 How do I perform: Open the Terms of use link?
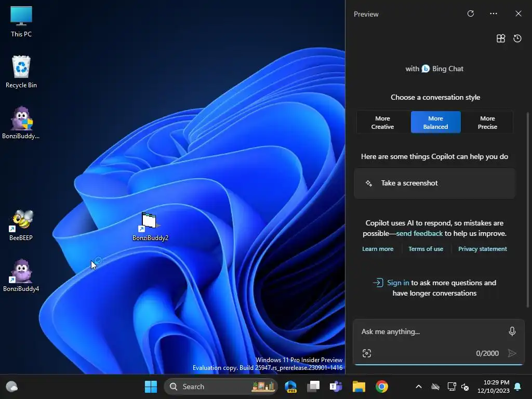coord(426,249)
